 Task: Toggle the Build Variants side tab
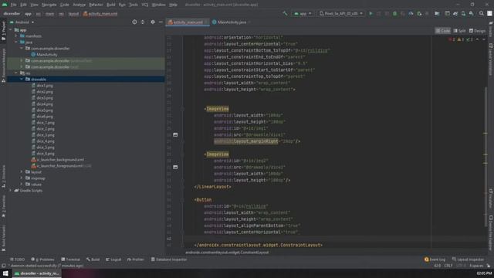(x=3, y=238)
